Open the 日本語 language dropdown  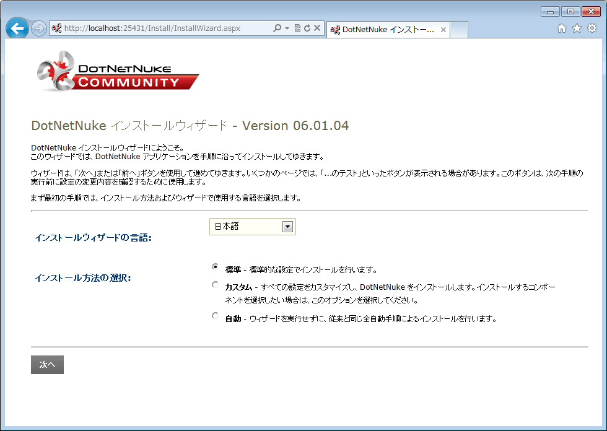tap(253, 227)
